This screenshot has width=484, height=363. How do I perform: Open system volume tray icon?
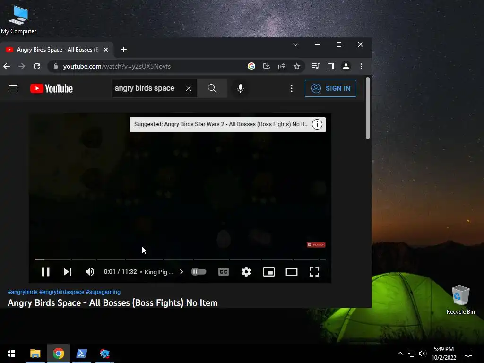click(x=423, y=354)
